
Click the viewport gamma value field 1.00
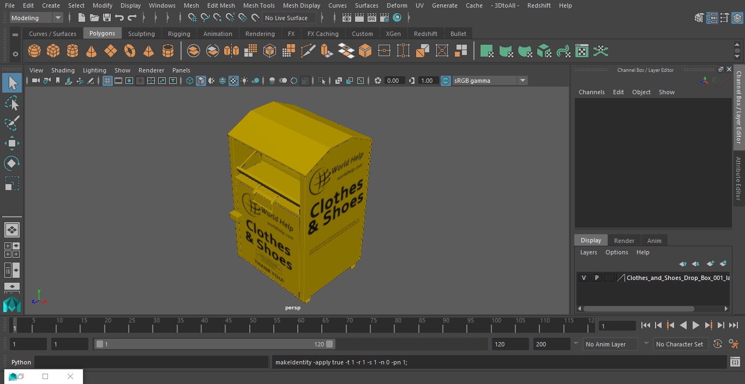[427, 81]
